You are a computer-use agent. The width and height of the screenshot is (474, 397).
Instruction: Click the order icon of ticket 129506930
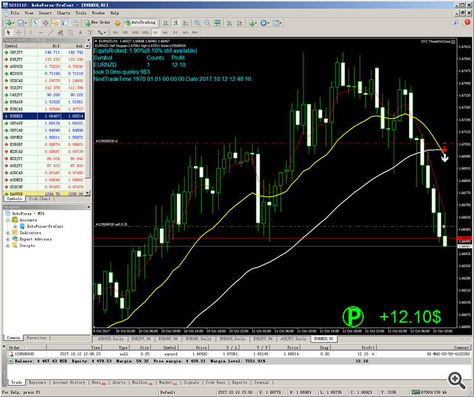pyautogui.click(x=11, y=354)
